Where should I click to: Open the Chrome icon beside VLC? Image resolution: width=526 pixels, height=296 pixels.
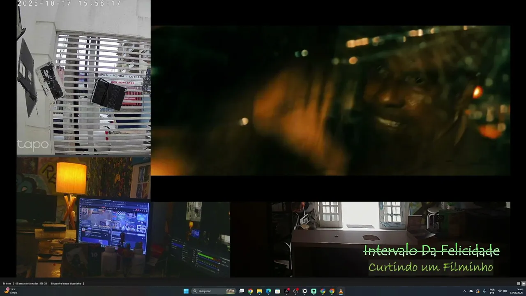[x=332, y=291]
